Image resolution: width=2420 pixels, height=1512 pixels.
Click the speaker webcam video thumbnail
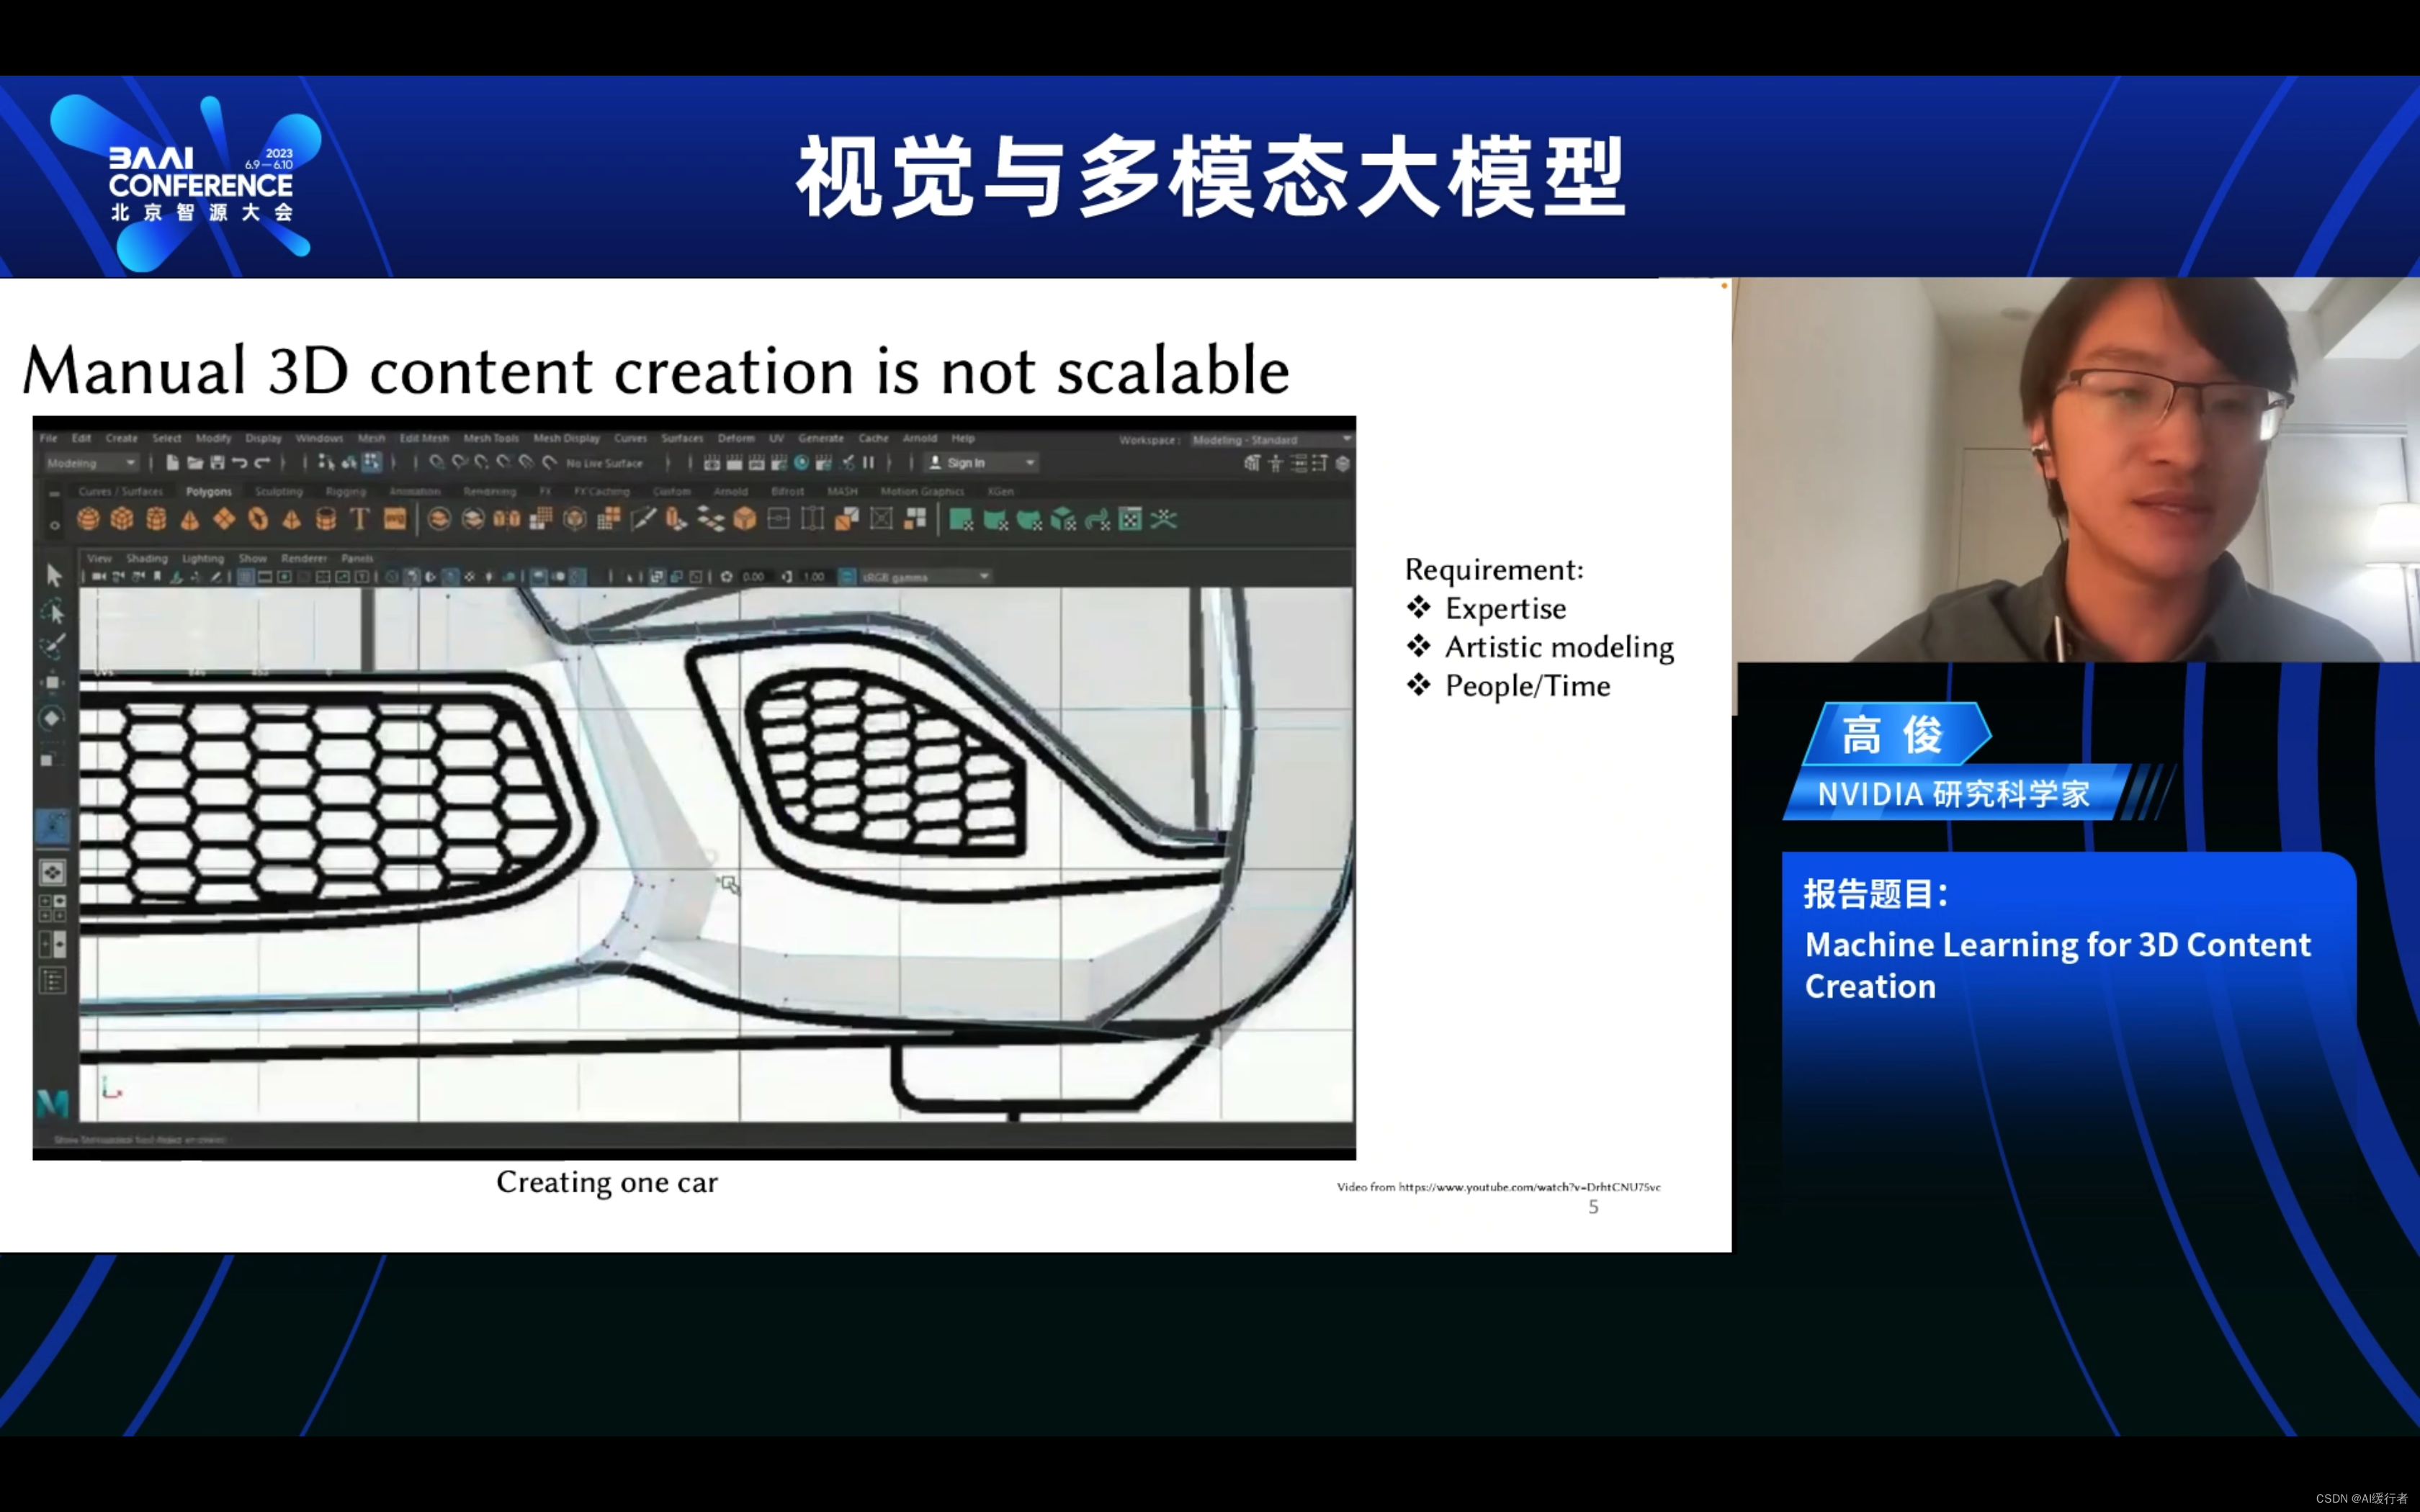click(2077, 470)
